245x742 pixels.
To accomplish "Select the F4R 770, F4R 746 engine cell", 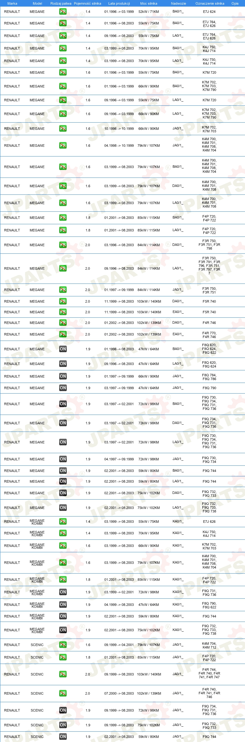I will click(x=209, y=335).
